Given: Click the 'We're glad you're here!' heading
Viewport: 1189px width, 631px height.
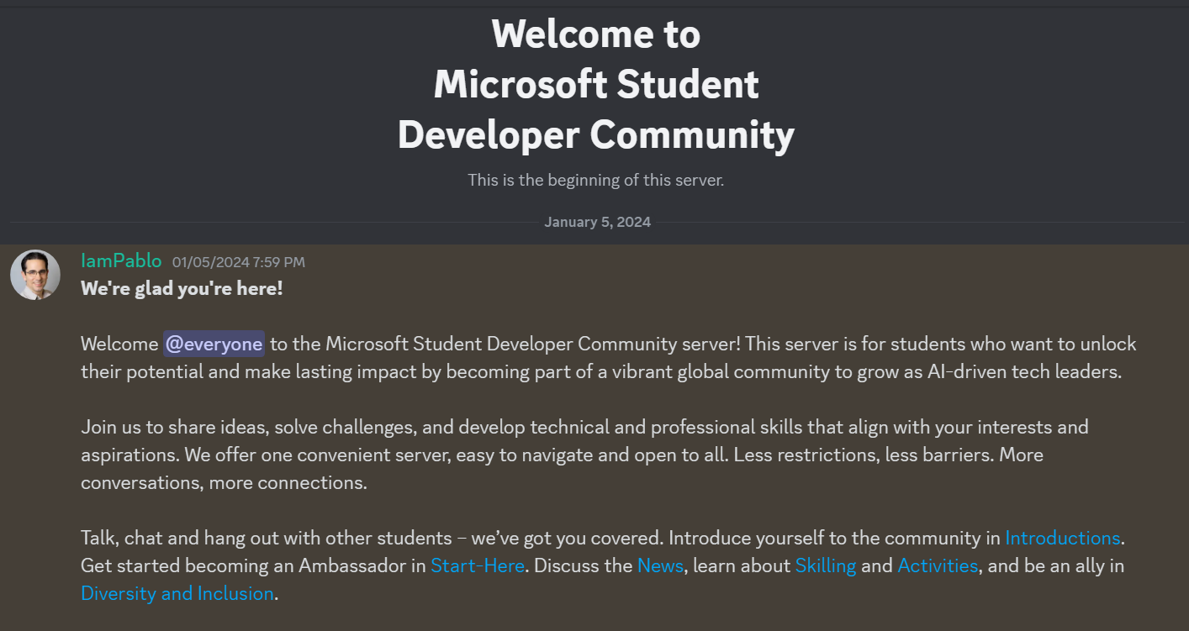Looking at the screenshot, I should 182,289.
